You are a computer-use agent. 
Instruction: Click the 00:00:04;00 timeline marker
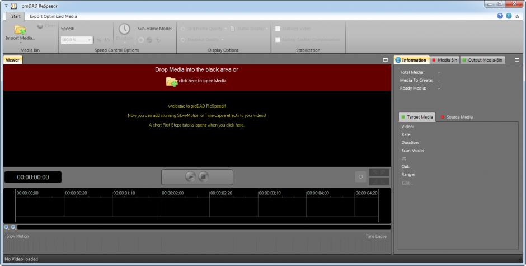tap(318, 193)
